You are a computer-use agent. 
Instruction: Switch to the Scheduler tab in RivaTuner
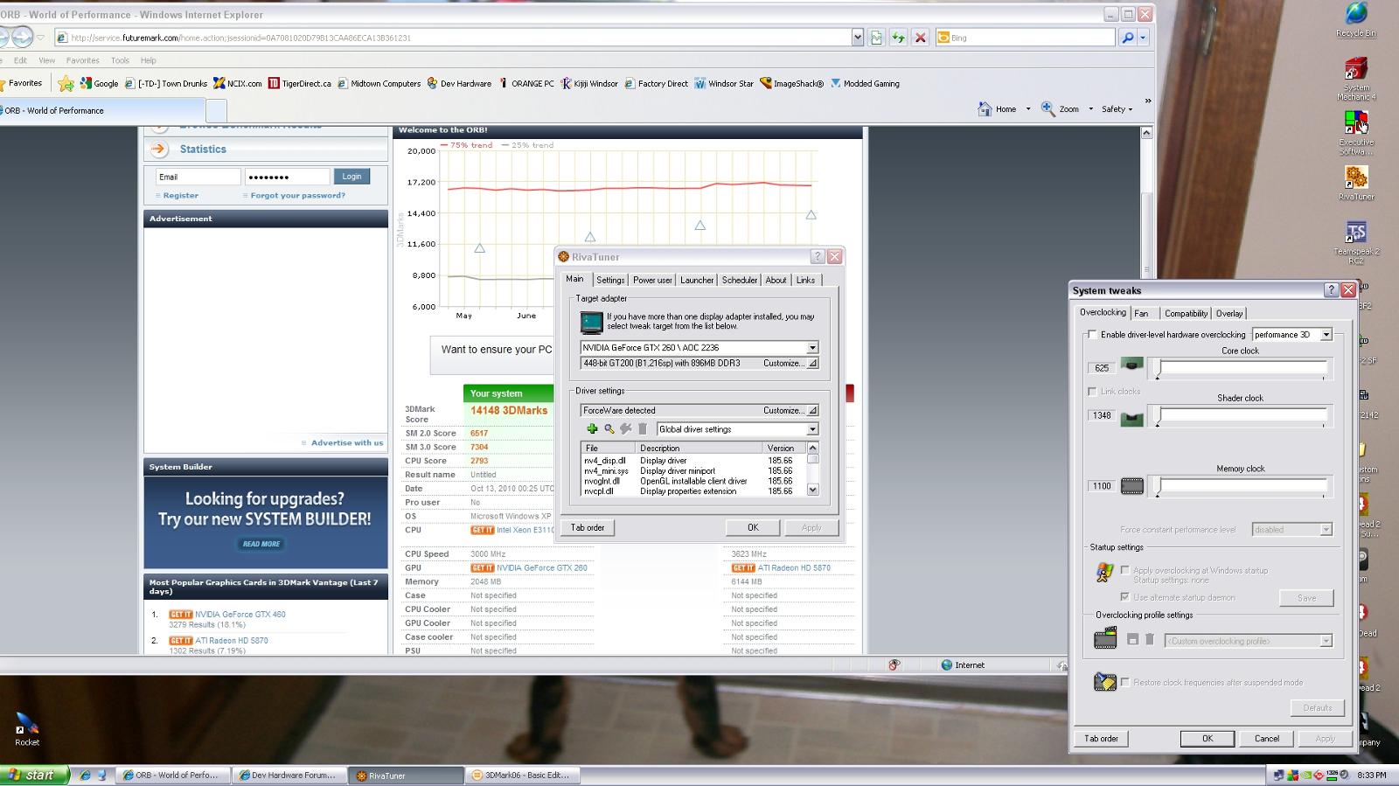739,281
